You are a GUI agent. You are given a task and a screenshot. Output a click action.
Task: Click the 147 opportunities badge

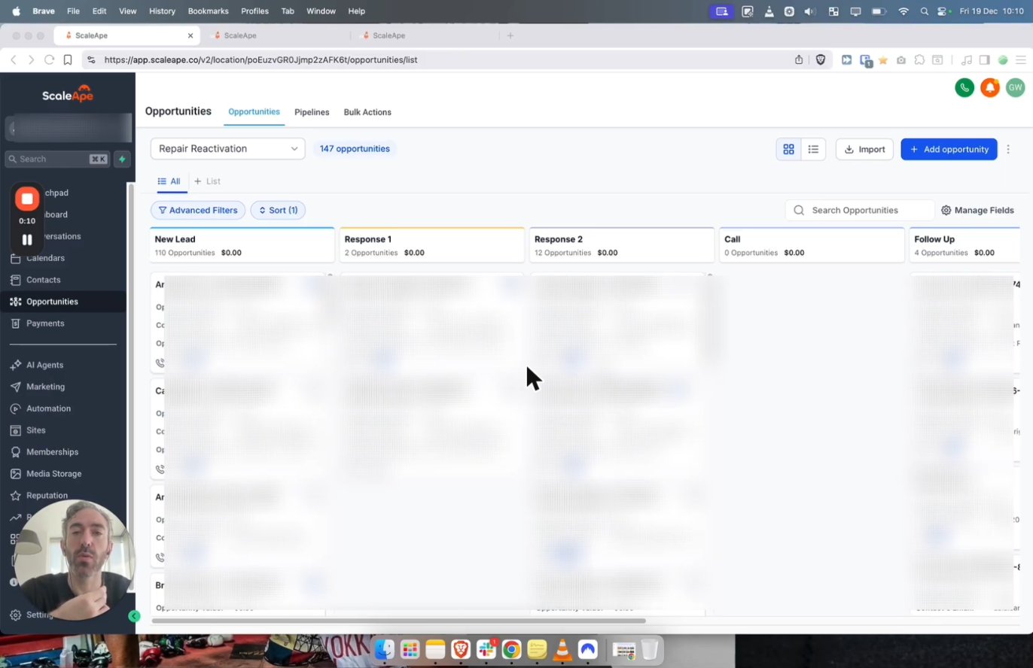[x=355, y=149]
